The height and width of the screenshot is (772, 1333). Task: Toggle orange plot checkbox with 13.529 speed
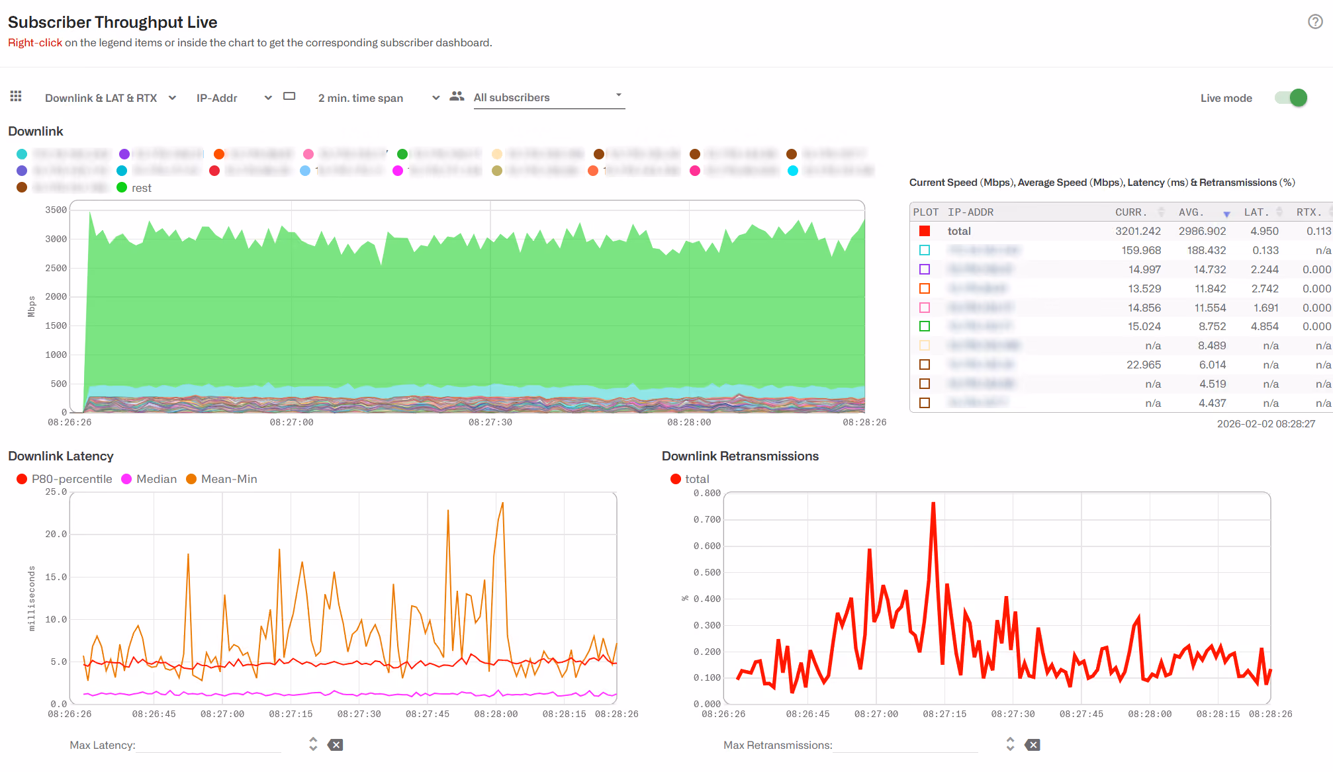click(925, 288)
